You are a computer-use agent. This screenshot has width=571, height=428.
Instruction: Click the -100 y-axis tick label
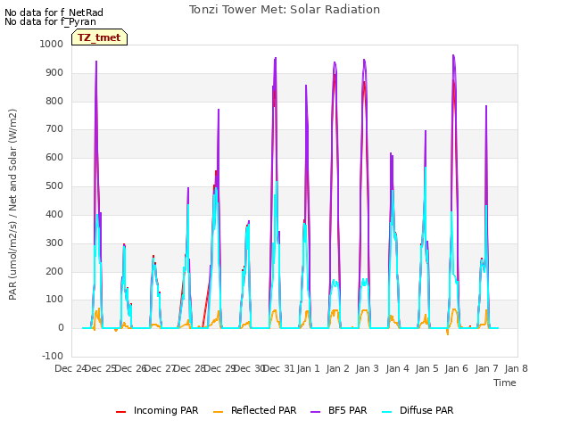pos(53,356)
